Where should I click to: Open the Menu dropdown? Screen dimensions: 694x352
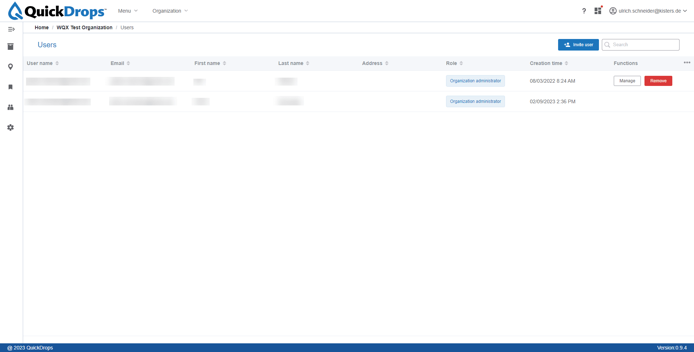click(x=128, y=11)
